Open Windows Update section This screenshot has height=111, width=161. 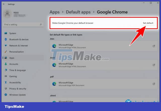(23, 95)
